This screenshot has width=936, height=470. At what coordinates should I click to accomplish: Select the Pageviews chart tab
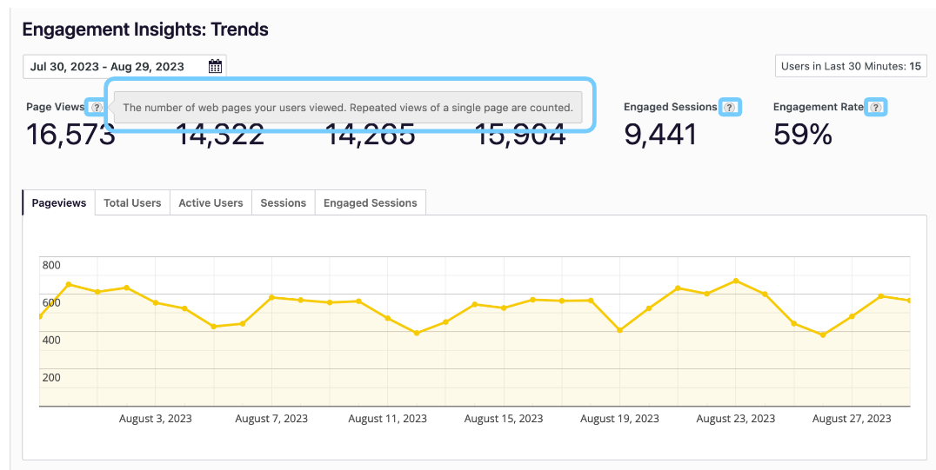(x=59, y=202)
